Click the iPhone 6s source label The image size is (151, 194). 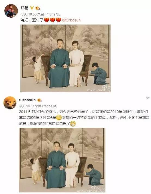tap(49, 106)
